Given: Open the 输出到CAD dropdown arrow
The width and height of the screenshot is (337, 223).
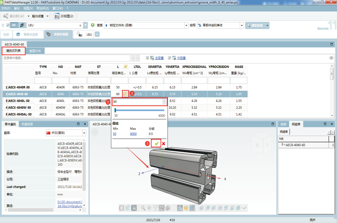Looking at the screenshot, I should pos(28,16).
